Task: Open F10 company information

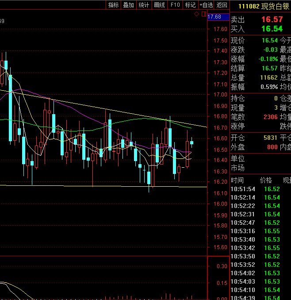Action: [175, 5]
